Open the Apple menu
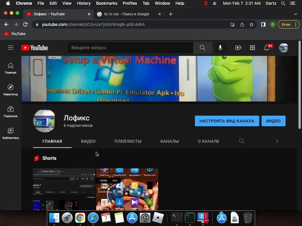The width and height of the screenshot is (302, 226). click(x=8, y=3)
